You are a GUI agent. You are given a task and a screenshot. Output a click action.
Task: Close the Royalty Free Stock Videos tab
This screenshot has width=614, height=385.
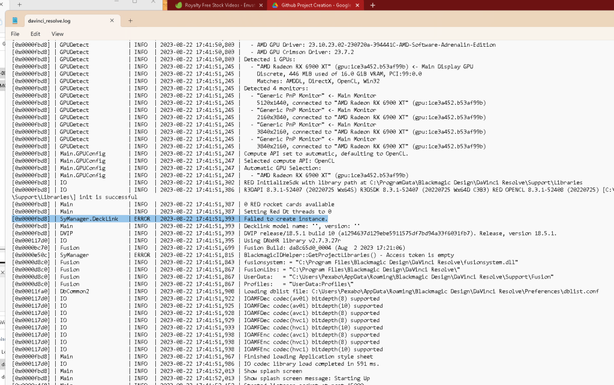[261, 5]
